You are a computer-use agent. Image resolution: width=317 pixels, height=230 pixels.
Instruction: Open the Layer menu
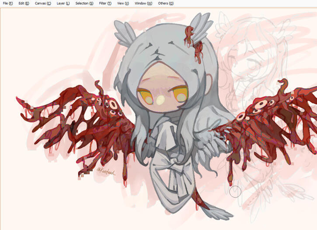pos(63,3)
